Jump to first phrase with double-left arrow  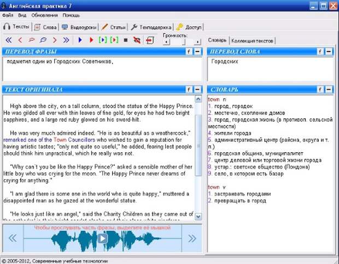click(x=8, y=40)
